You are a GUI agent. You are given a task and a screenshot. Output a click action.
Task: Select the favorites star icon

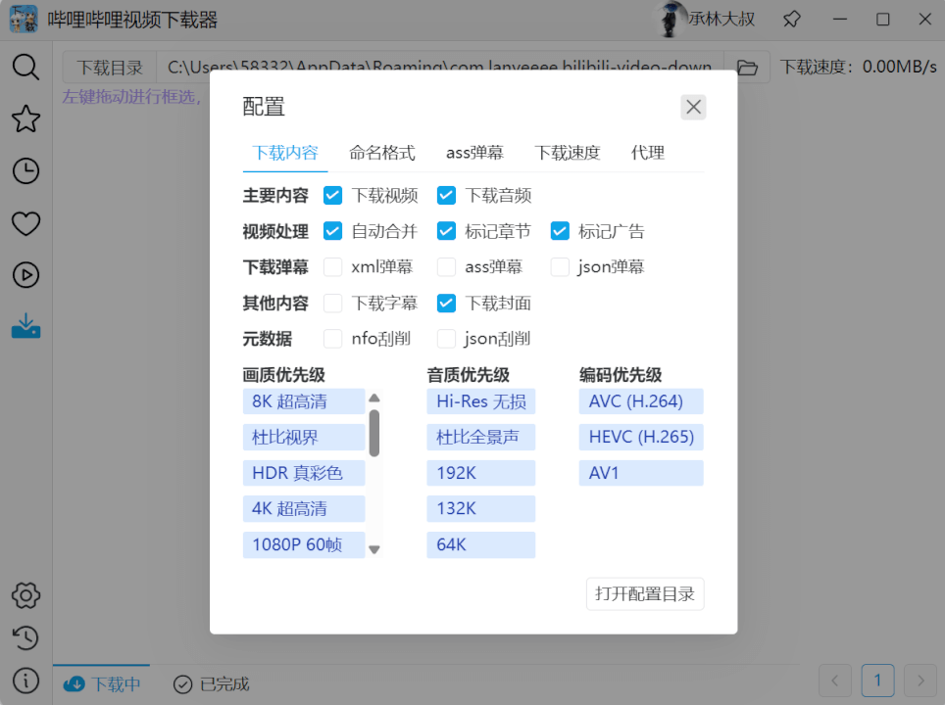pos(25,118)
